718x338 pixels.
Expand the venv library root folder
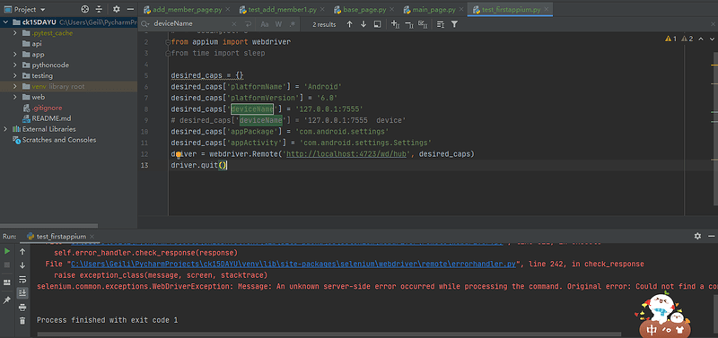pyautogui.click(x=15, y=86)
